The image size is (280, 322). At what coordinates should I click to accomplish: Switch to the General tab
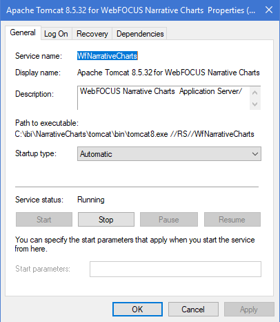click(x=23, y=32)
